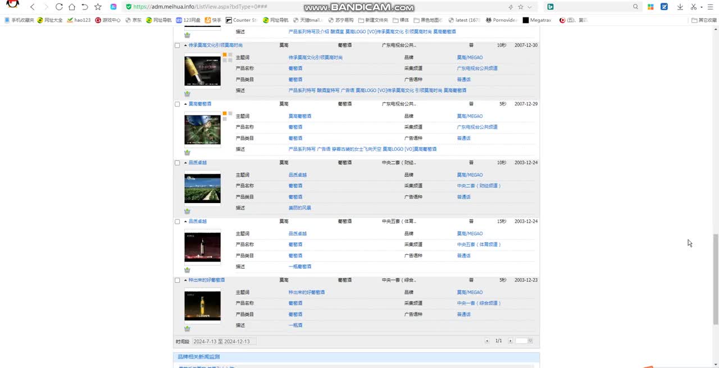
Task: Check the box for 莫高葡萄酒 row
Action: [x=178, y=104]
